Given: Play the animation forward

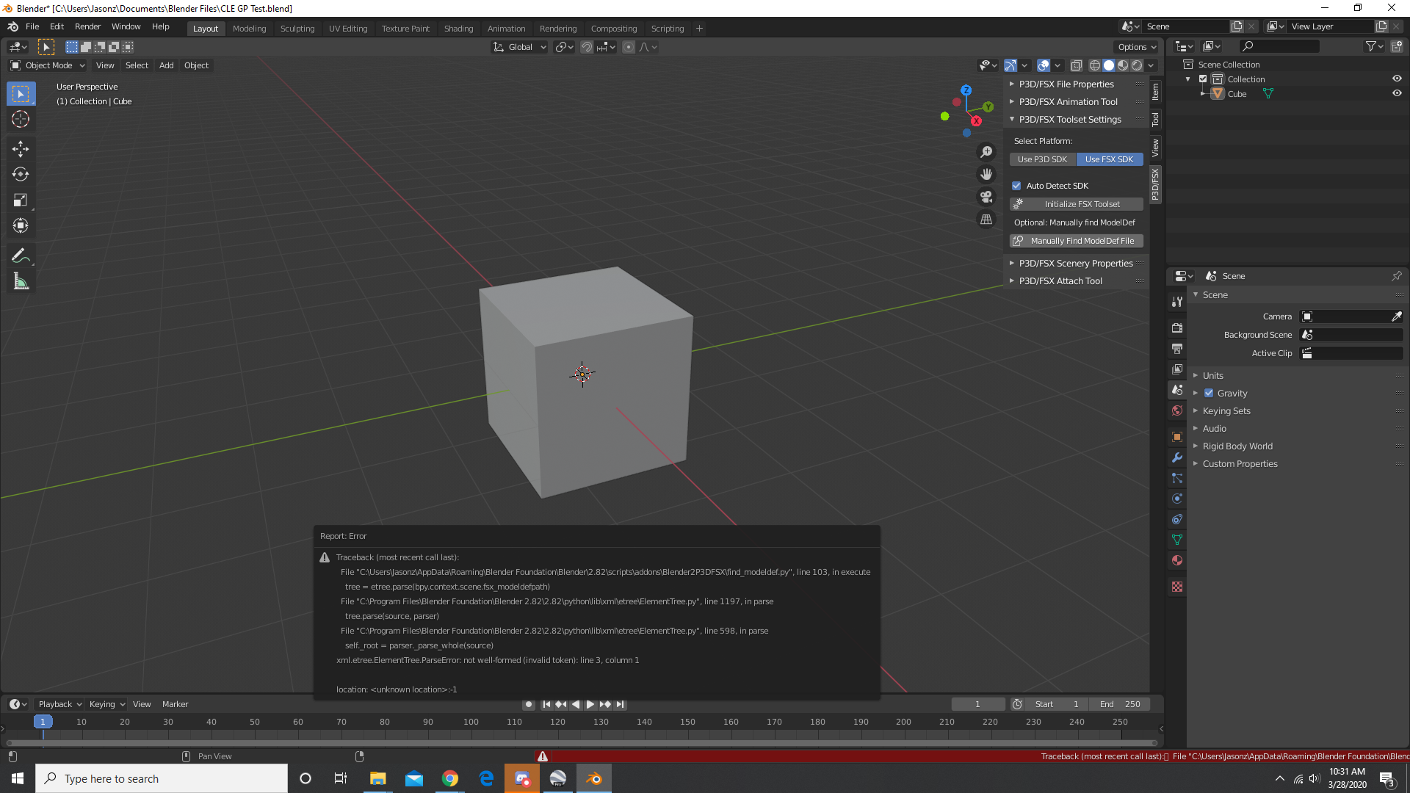Looking at the screenshot, I should pyautogui.click(x=590, y=704).
